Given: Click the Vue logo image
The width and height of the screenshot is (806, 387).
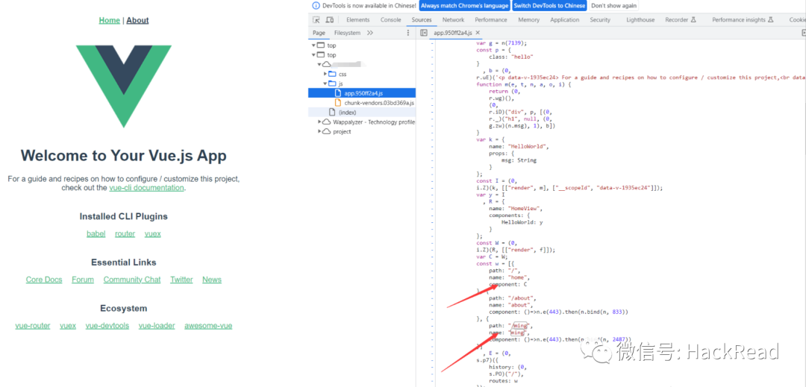Looking at the screenshot, I should (x=124, y=86).
